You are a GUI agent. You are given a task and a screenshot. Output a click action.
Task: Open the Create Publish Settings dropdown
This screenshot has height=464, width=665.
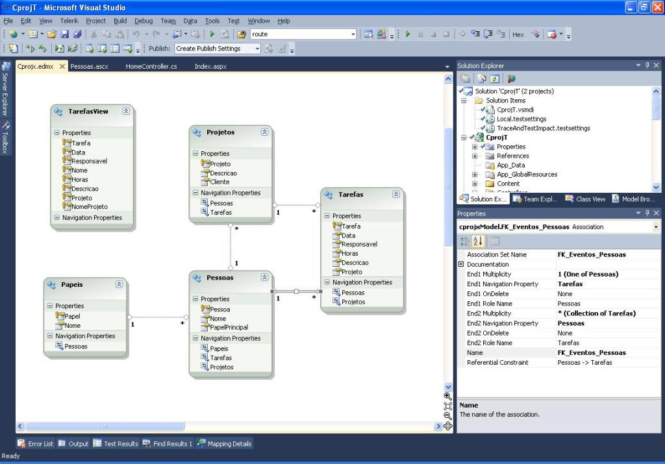[218, 49]
